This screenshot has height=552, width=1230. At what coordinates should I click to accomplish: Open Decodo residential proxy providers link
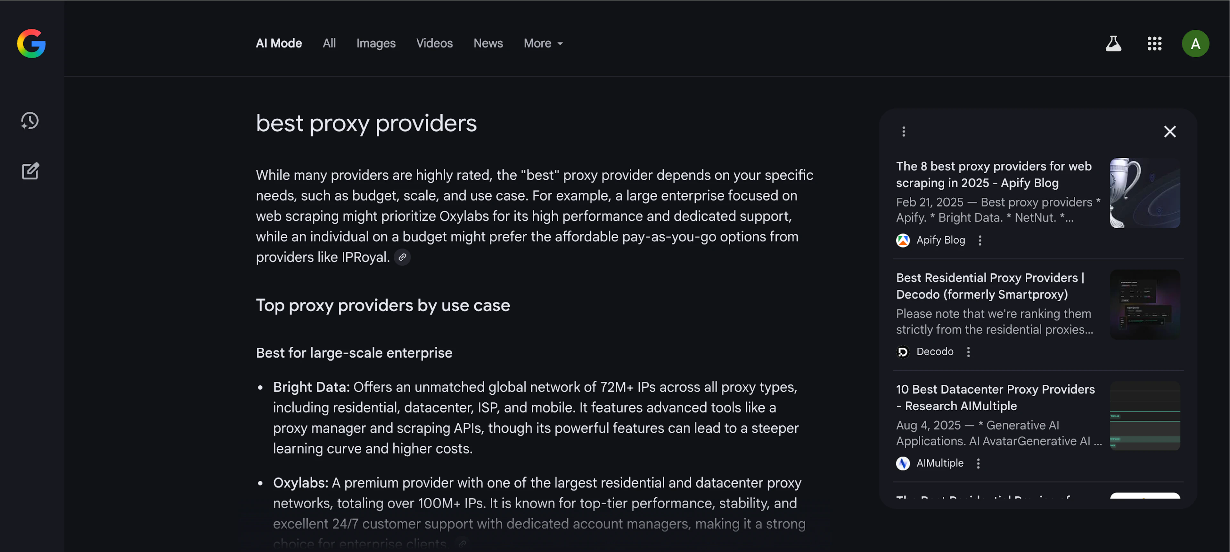click(x=990, y=286)
